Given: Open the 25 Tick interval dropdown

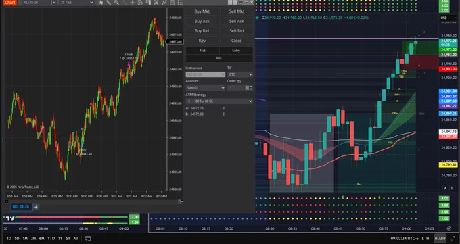Looking at the screenshot, I should pyautogui.click(x=76, y=3).
